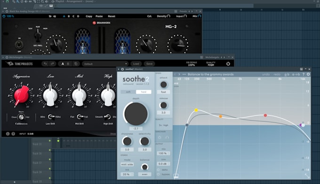Open Michelangelo Default preset dropdown
This screenshot has width=320, height=184.
(x=105, y=64)
